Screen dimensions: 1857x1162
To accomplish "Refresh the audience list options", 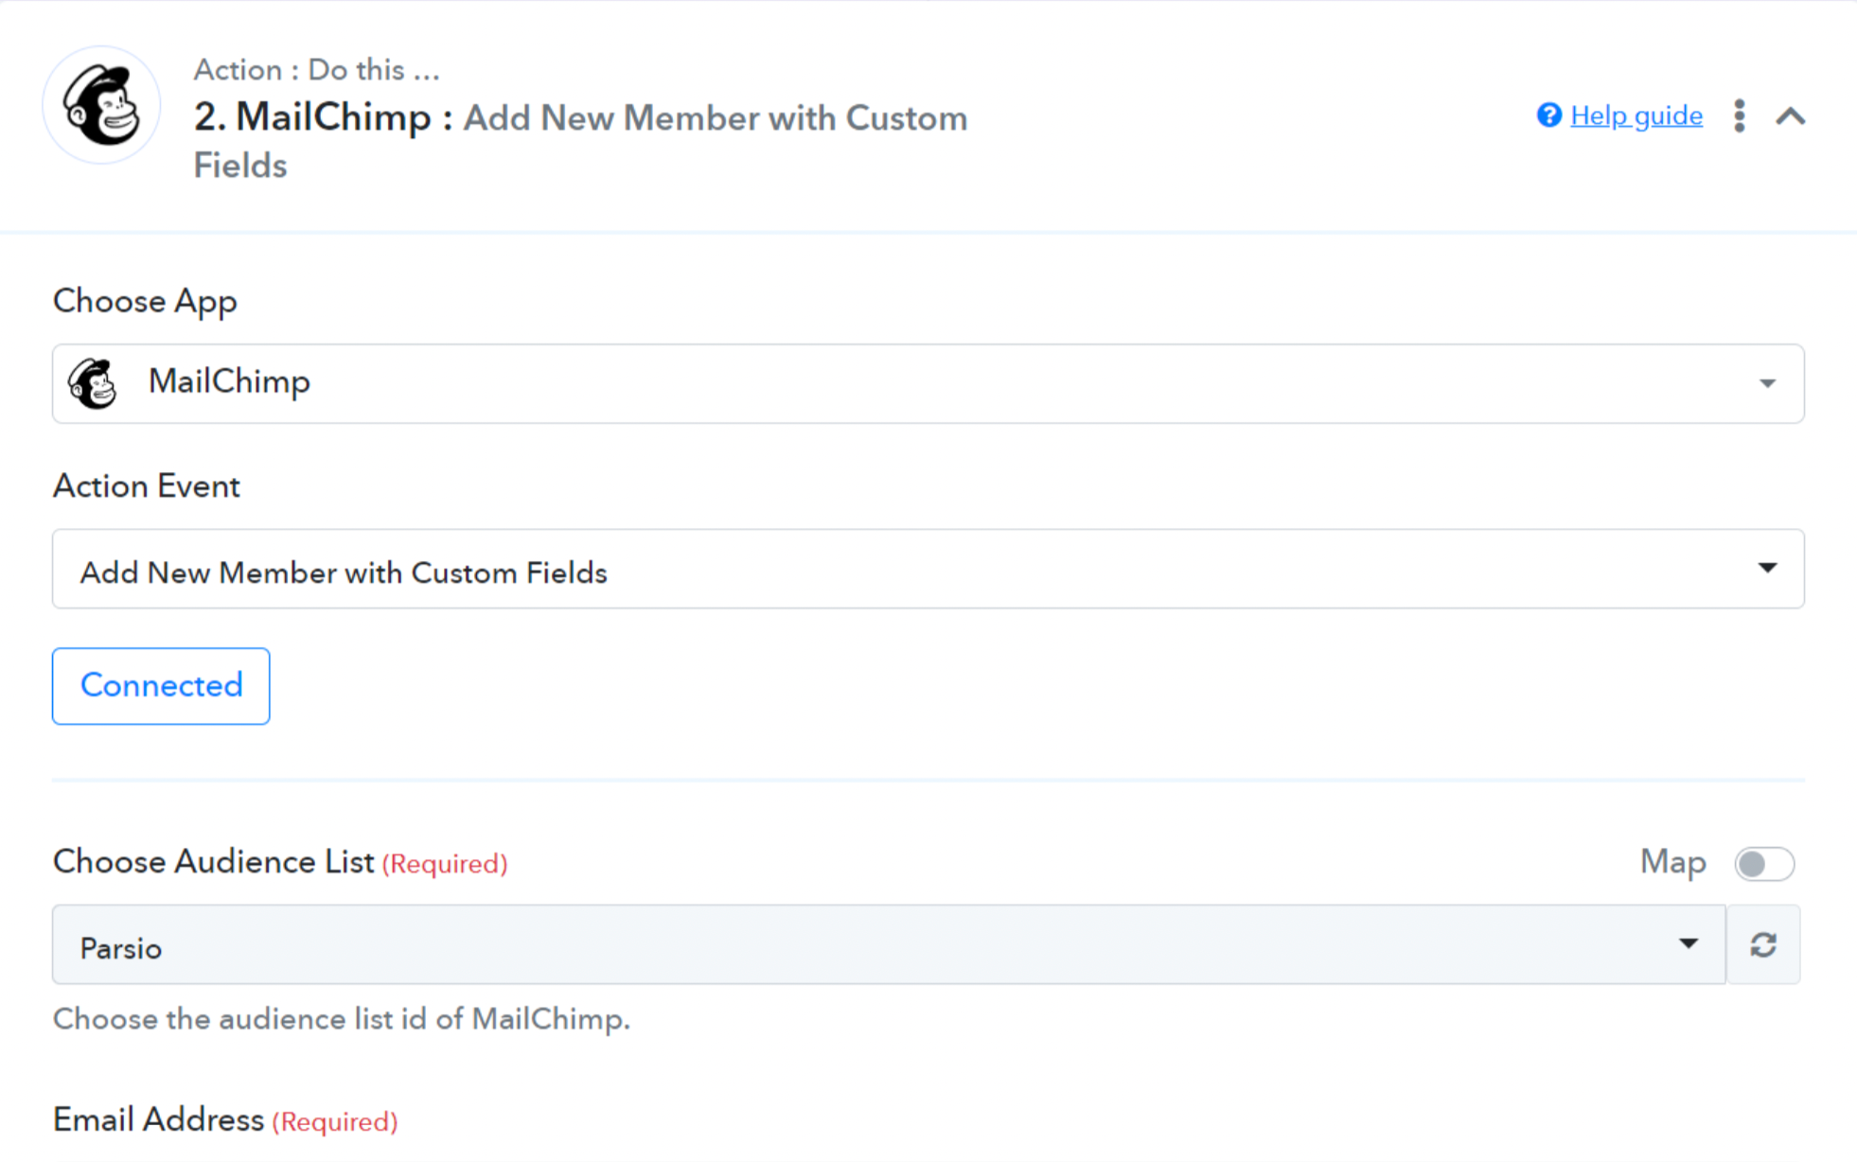I will (x=1763, y=945).
